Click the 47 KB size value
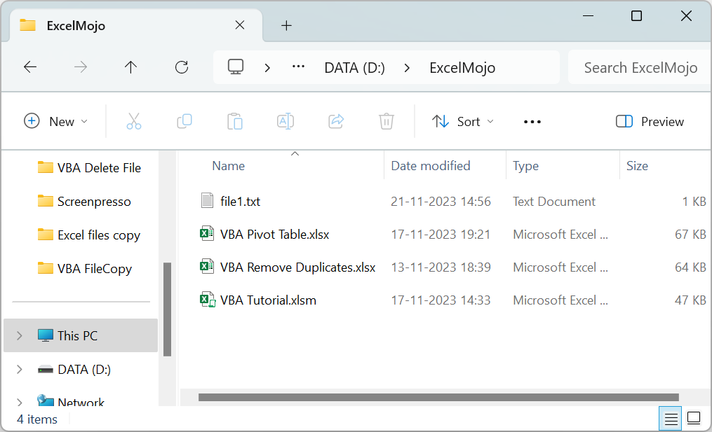This screenshot has height=432, width=712. pyautogui.click(x=690, y=300)
